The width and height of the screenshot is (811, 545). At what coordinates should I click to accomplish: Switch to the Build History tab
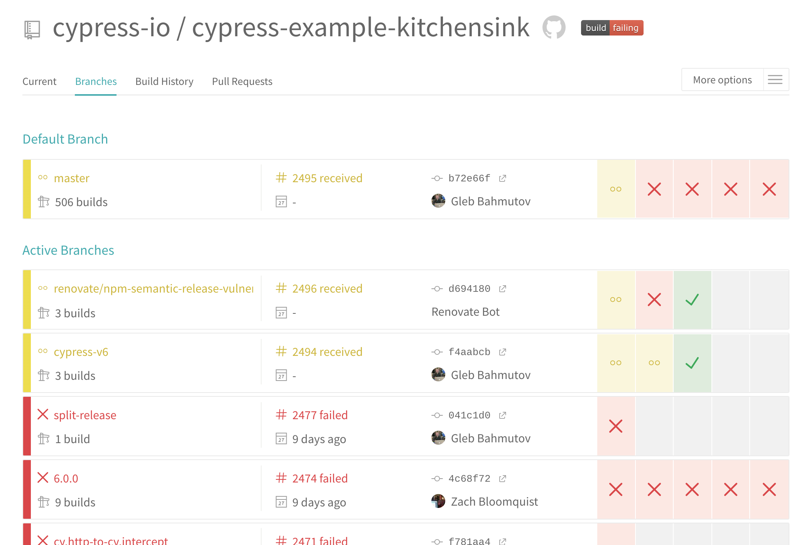[164, 81]
